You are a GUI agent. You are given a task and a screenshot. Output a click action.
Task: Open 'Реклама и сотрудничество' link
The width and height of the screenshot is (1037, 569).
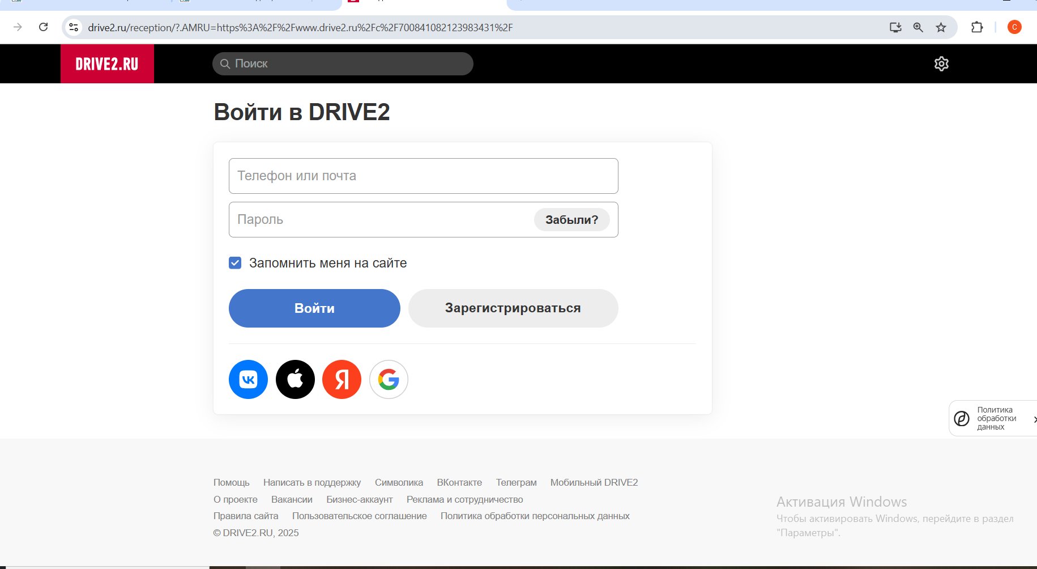(x=465, y=499)
